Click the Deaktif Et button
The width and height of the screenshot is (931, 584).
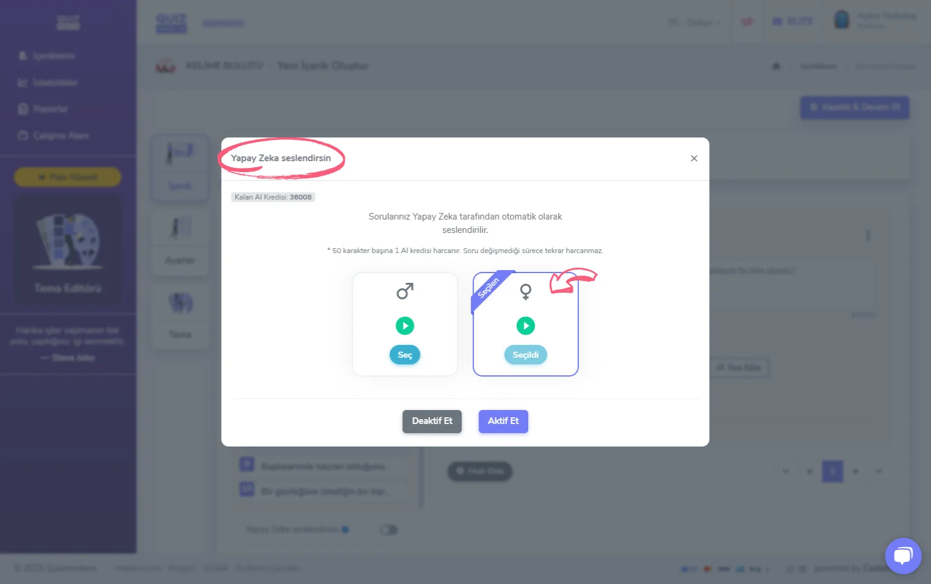click(432, 421)
